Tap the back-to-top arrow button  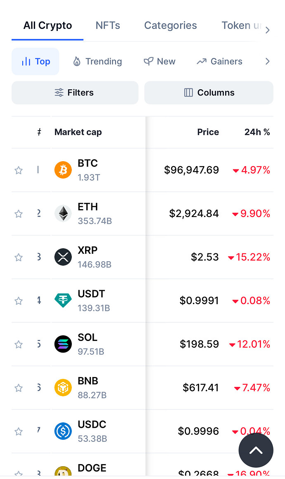256,450
